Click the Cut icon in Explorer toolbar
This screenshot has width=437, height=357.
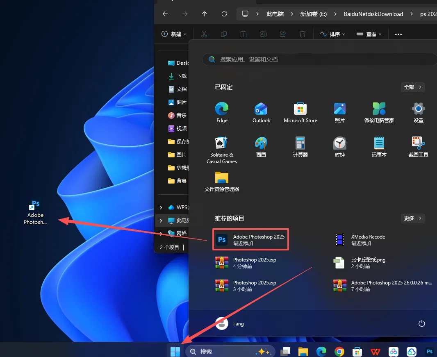[x=204, y=34]
